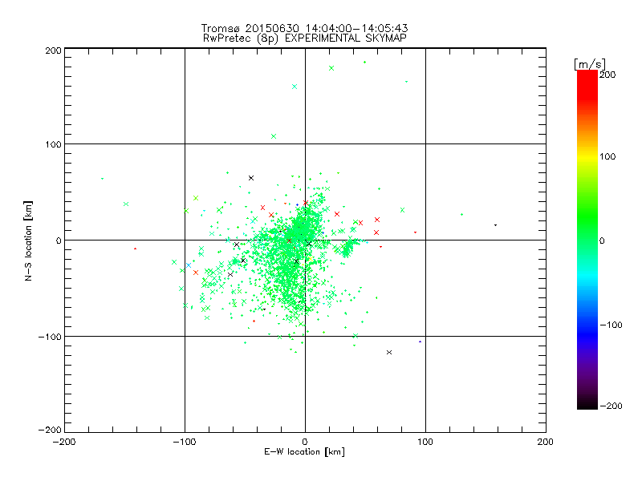The height and width of the screenshot is (481, 642).
Task: Click the plot title line "Tromsø 20150630 14:04:00-14:05:43"
Action: click(x=304, y=28)
